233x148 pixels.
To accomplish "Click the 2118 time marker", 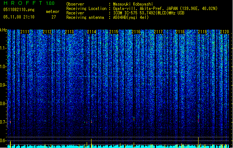I will [180, 32].
